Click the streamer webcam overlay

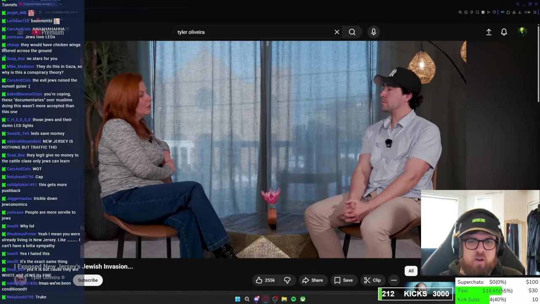click(481, 233)
